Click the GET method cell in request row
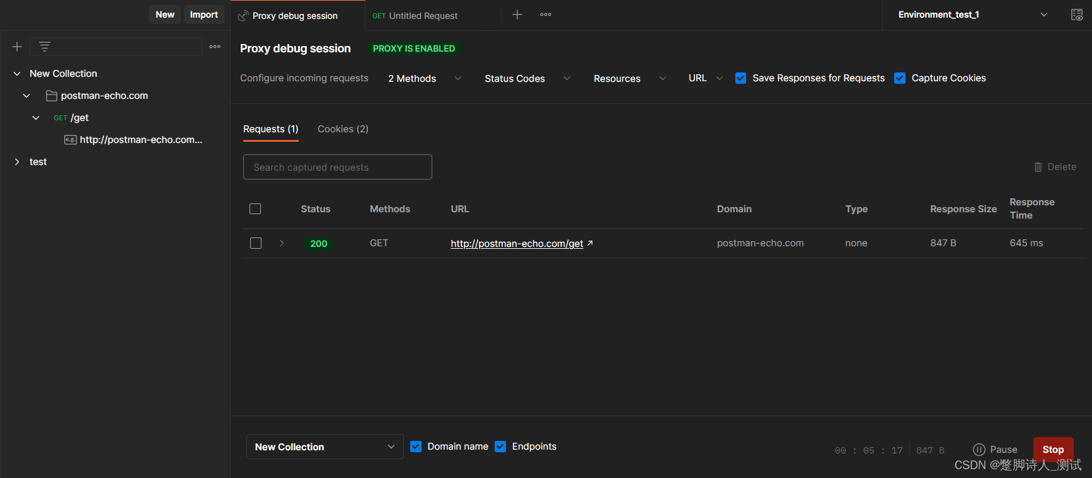The height and width of the screenshot is (478, 1092). (379, 243)
